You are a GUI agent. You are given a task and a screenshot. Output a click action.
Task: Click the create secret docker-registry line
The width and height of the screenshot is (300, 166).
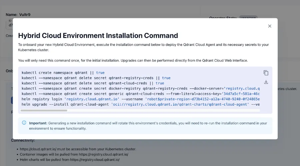point(141,89)
